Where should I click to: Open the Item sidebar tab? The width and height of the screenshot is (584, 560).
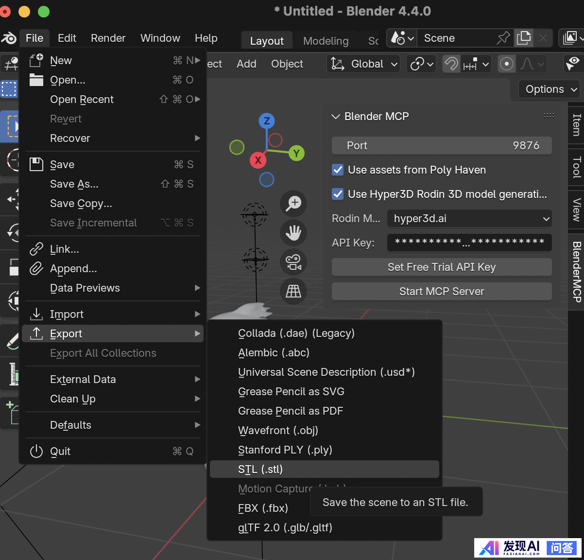coord(576,125)
